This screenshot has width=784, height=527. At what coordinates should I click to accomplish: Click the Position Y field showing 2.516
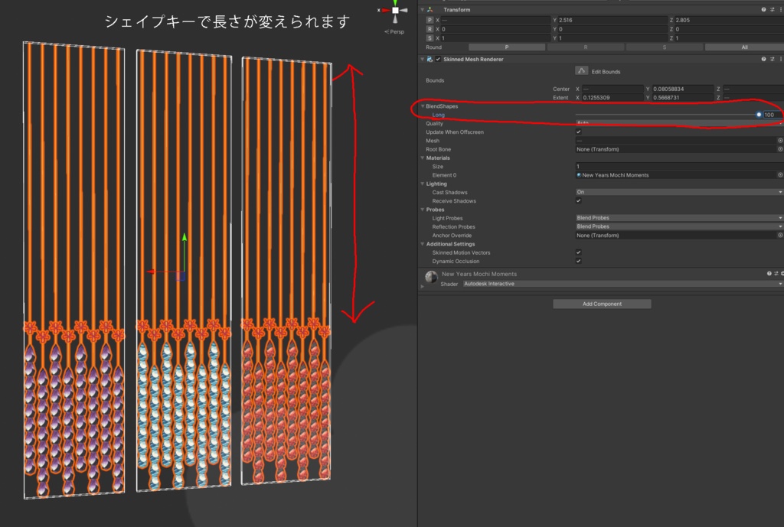coord(612,20)
